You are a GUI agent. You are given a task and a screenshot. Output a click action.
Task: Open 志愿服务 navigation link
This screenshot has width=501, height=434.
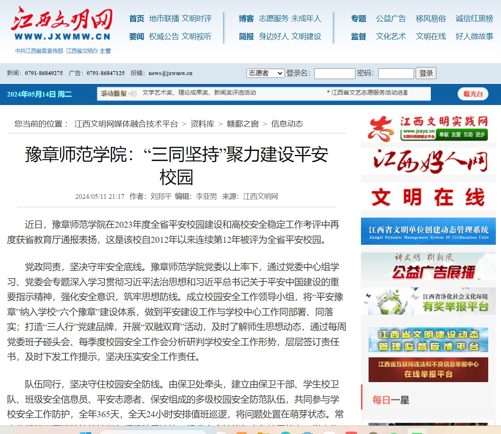pos(274,18)
